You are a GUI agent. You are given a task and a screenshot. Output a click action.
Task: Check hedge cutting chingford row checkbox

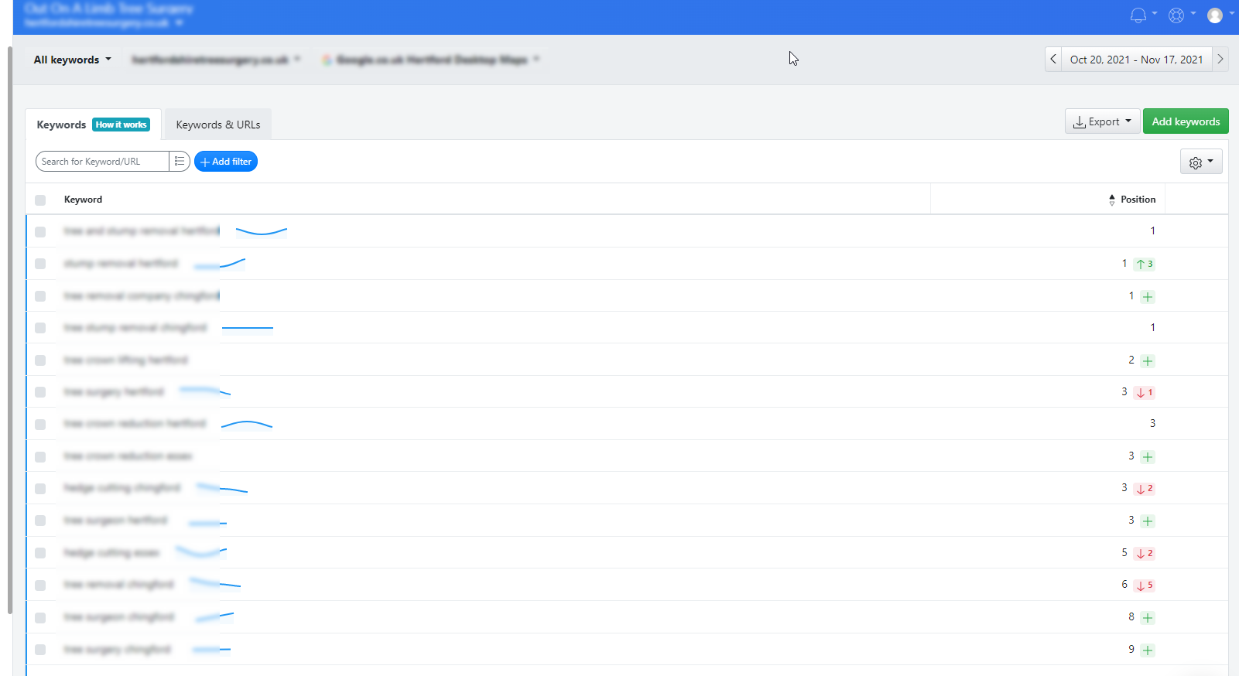pyautogui.click(x=40, y=489)
